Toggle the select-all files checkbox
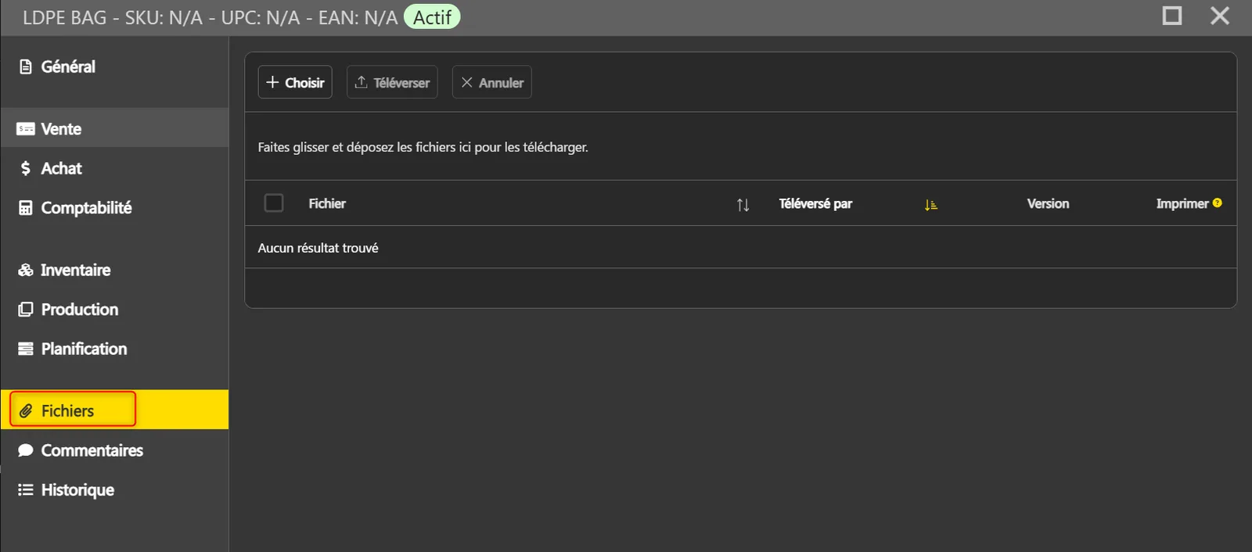Screen dimensions: 1252x552 [274, 203]
